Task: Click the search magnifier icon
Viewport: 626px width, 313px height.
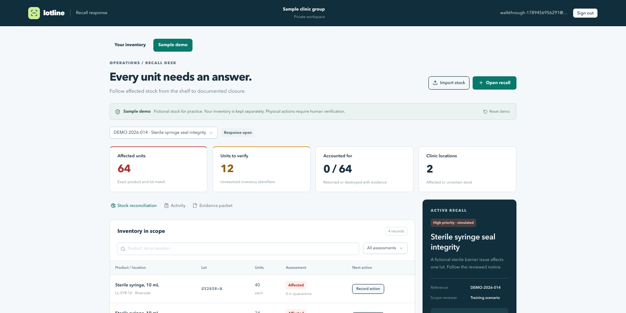Action: pyautogui.click(x=123, y=249)
